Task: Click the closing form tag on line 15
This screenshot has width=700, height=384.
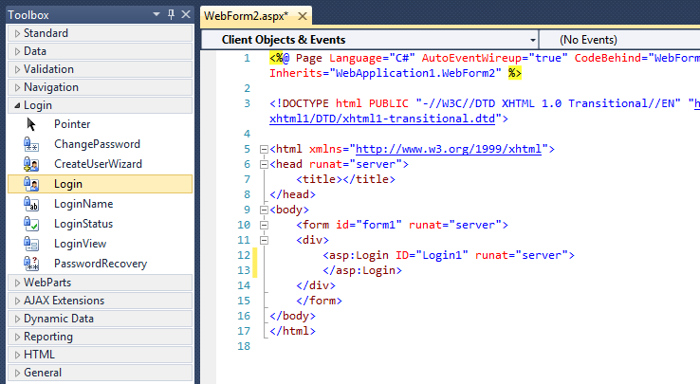Action: (x=320, y=301)
